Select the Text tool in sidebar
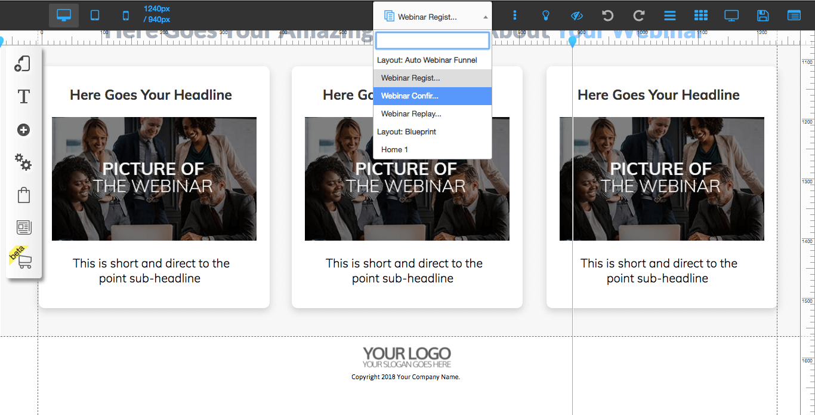815x415 pixels. click(x=23, y=97)
